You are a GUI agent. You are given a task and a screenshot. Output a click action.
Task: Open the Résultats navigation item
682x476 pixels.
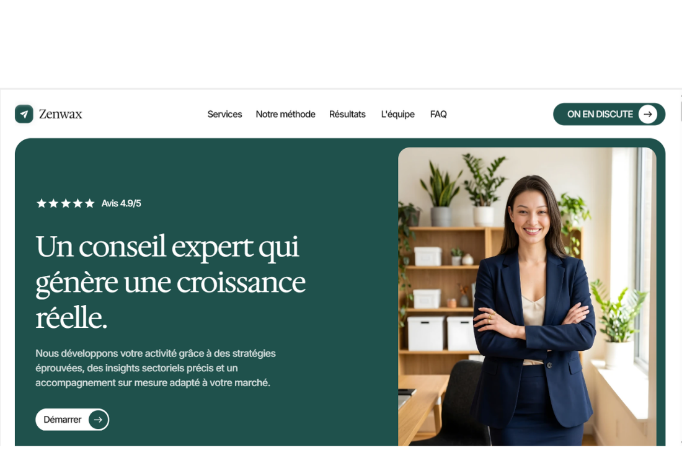(x=347, y=114)
